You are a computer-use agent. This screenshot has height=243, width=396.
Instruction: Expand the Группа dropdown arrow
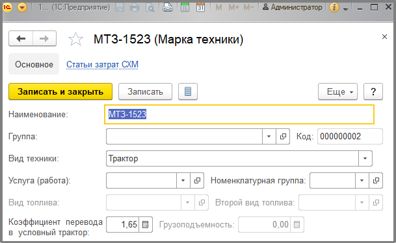pos(269,136)
